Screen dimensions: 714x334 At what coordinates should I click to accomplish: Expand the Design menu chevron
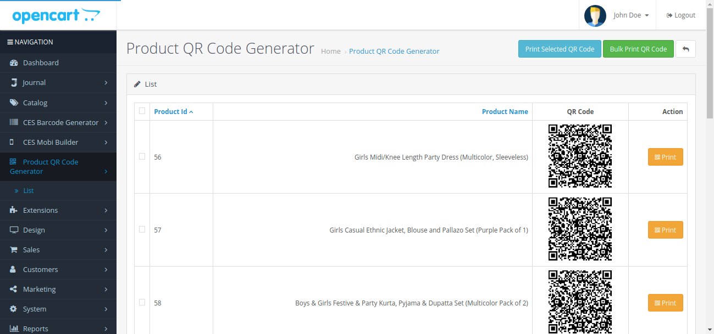tap(106, 230)
